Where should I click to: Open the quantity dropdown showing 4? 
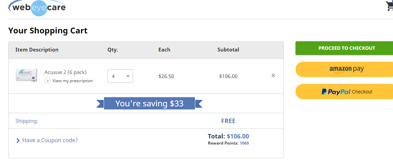(x=120, y=76)
